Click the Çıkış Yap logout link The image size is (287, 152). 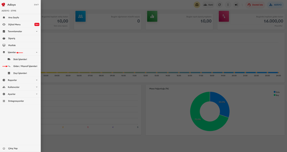click(x=13, y=149)
